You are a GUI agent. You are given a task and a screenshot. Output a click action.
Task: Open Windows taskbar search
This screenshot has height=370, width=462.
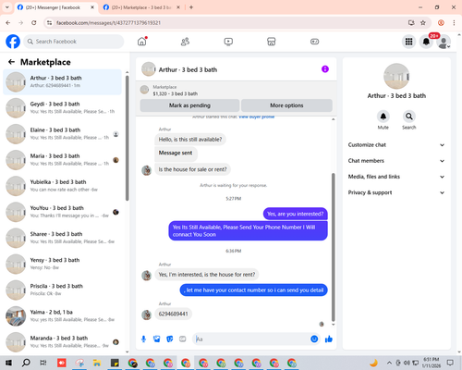26,363
